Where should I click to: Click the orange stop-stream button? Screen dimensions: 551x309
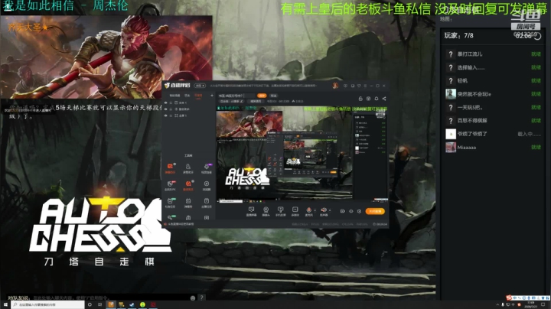(375, 211)
